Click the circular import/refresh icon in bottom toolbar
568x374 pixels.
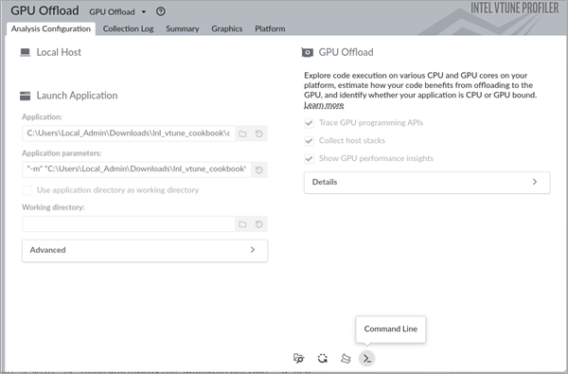point(323,359)
